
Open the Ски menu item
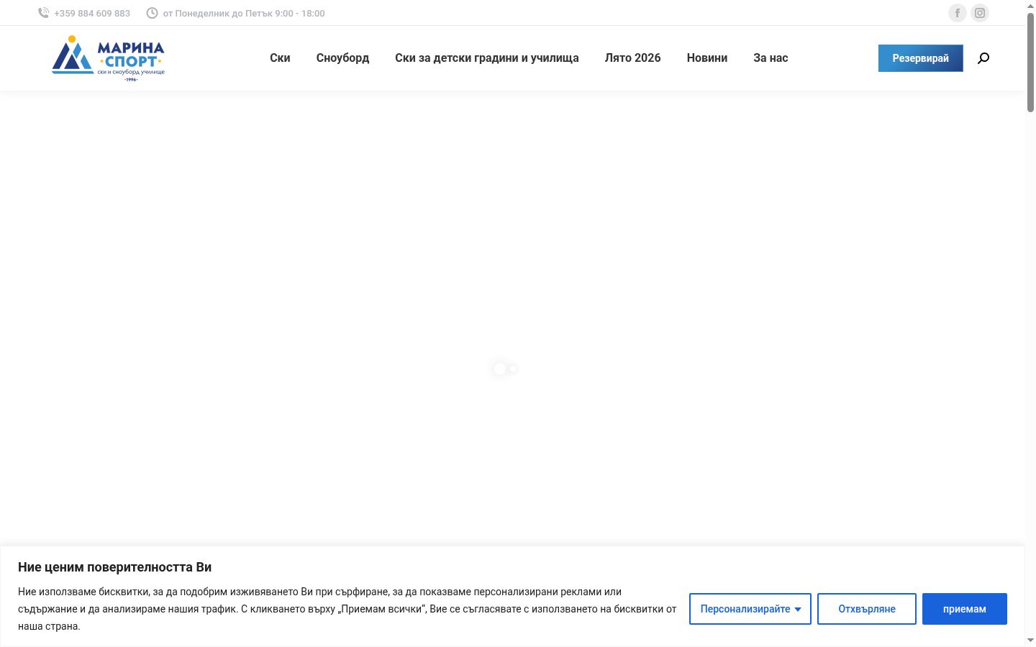tap(280, 58)
